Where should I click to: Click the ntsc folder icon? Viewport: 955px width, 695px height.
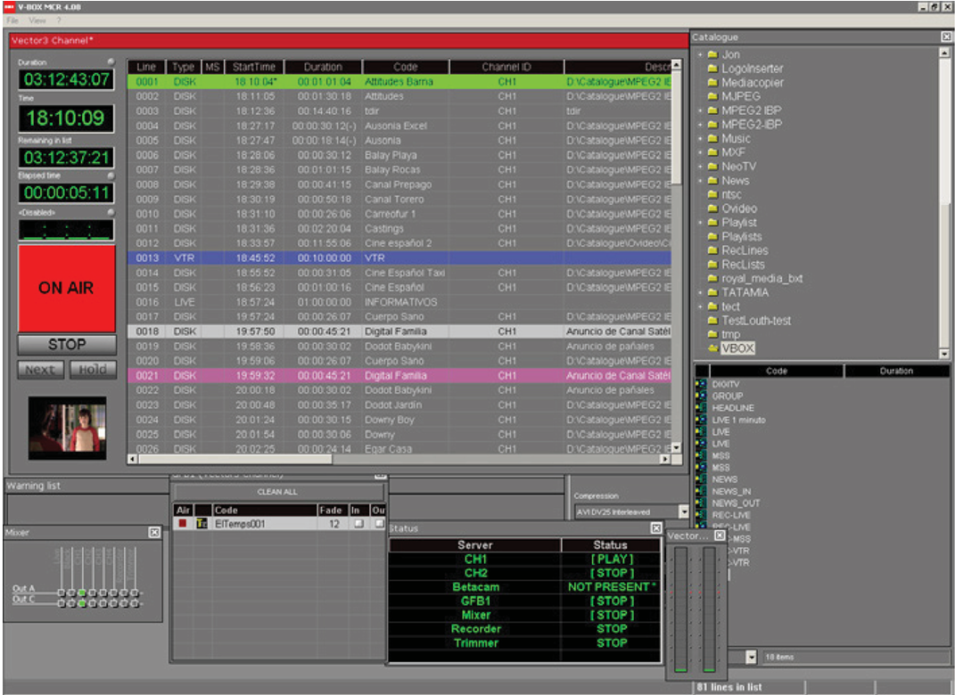click(x=712, y=195)
